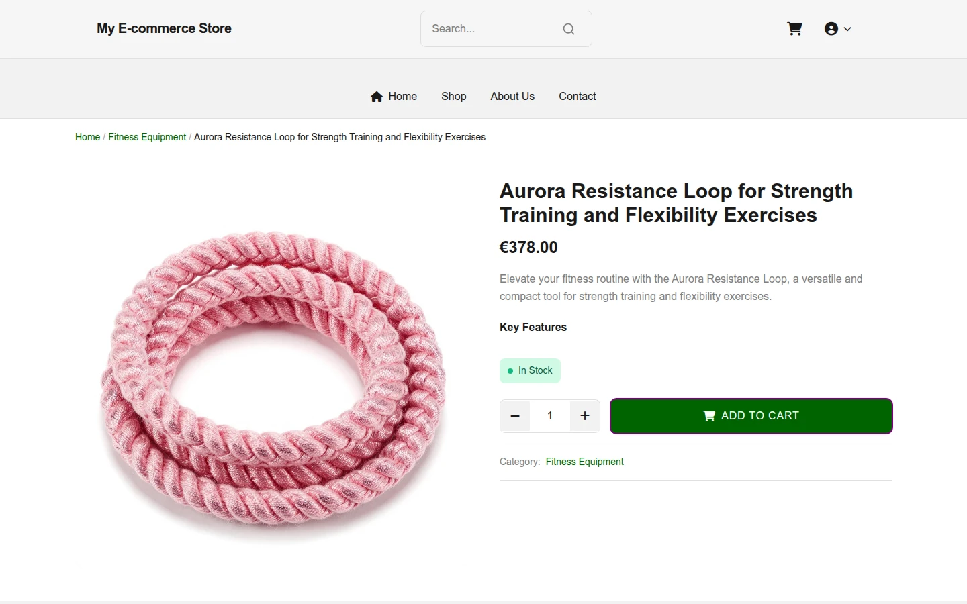The height and width of the screenshot is (604, 967).
Task: Decrease quantity with the minus button
Action: click(515, 416)
